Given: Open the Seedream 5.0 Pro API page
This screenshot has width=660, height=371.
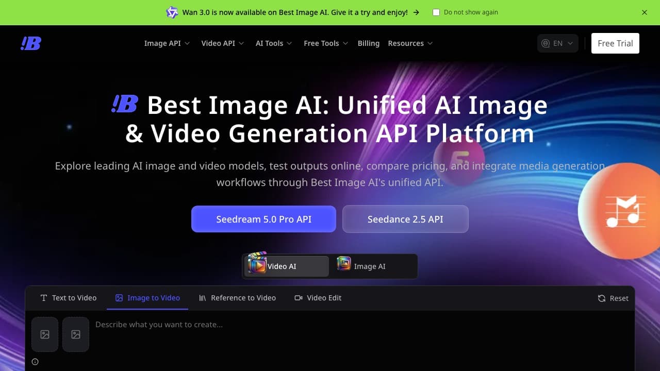Looking at the screenshot, I should click(263, 219).
